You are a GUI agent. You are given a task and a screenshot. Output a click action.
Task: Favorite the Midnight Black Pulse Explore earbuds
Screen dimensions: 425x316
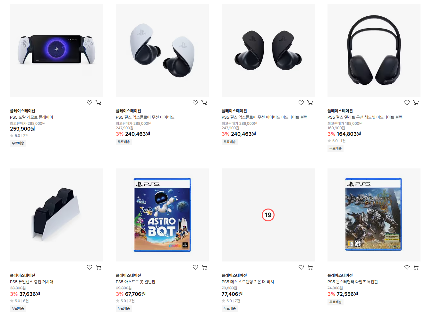(301, 103)
